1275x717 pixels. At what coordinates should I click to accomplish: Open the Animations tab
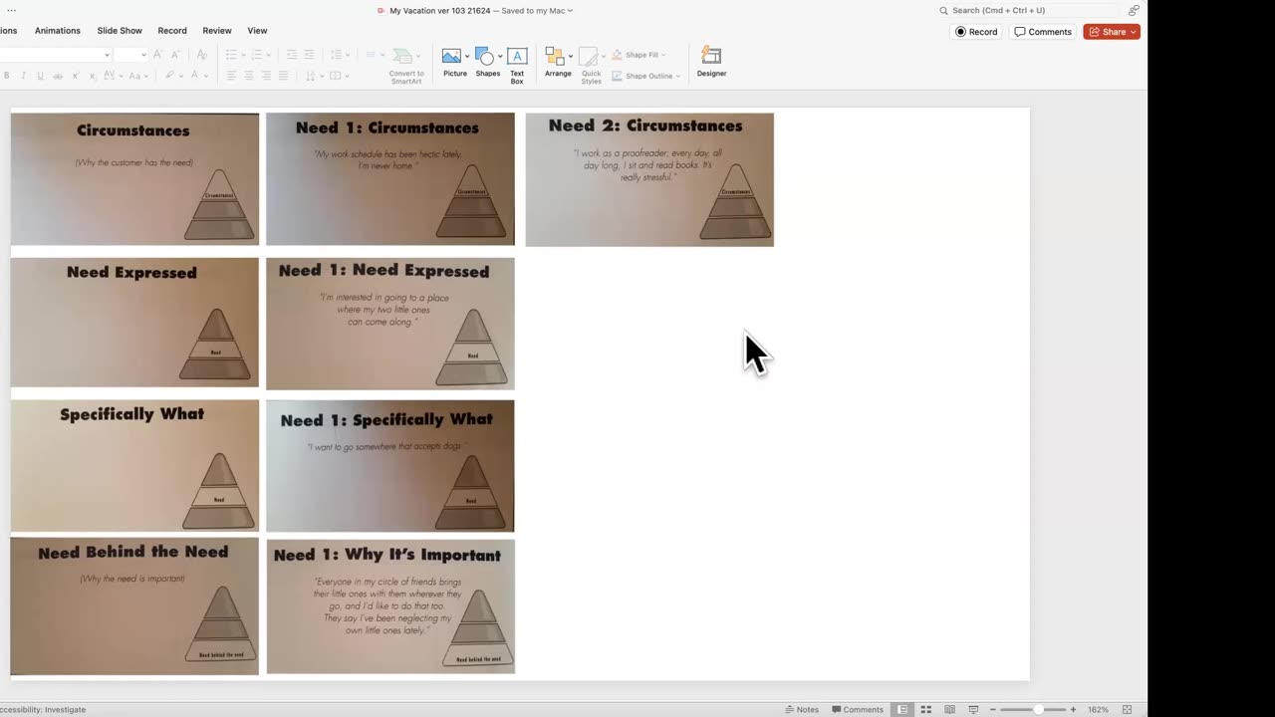58,31
